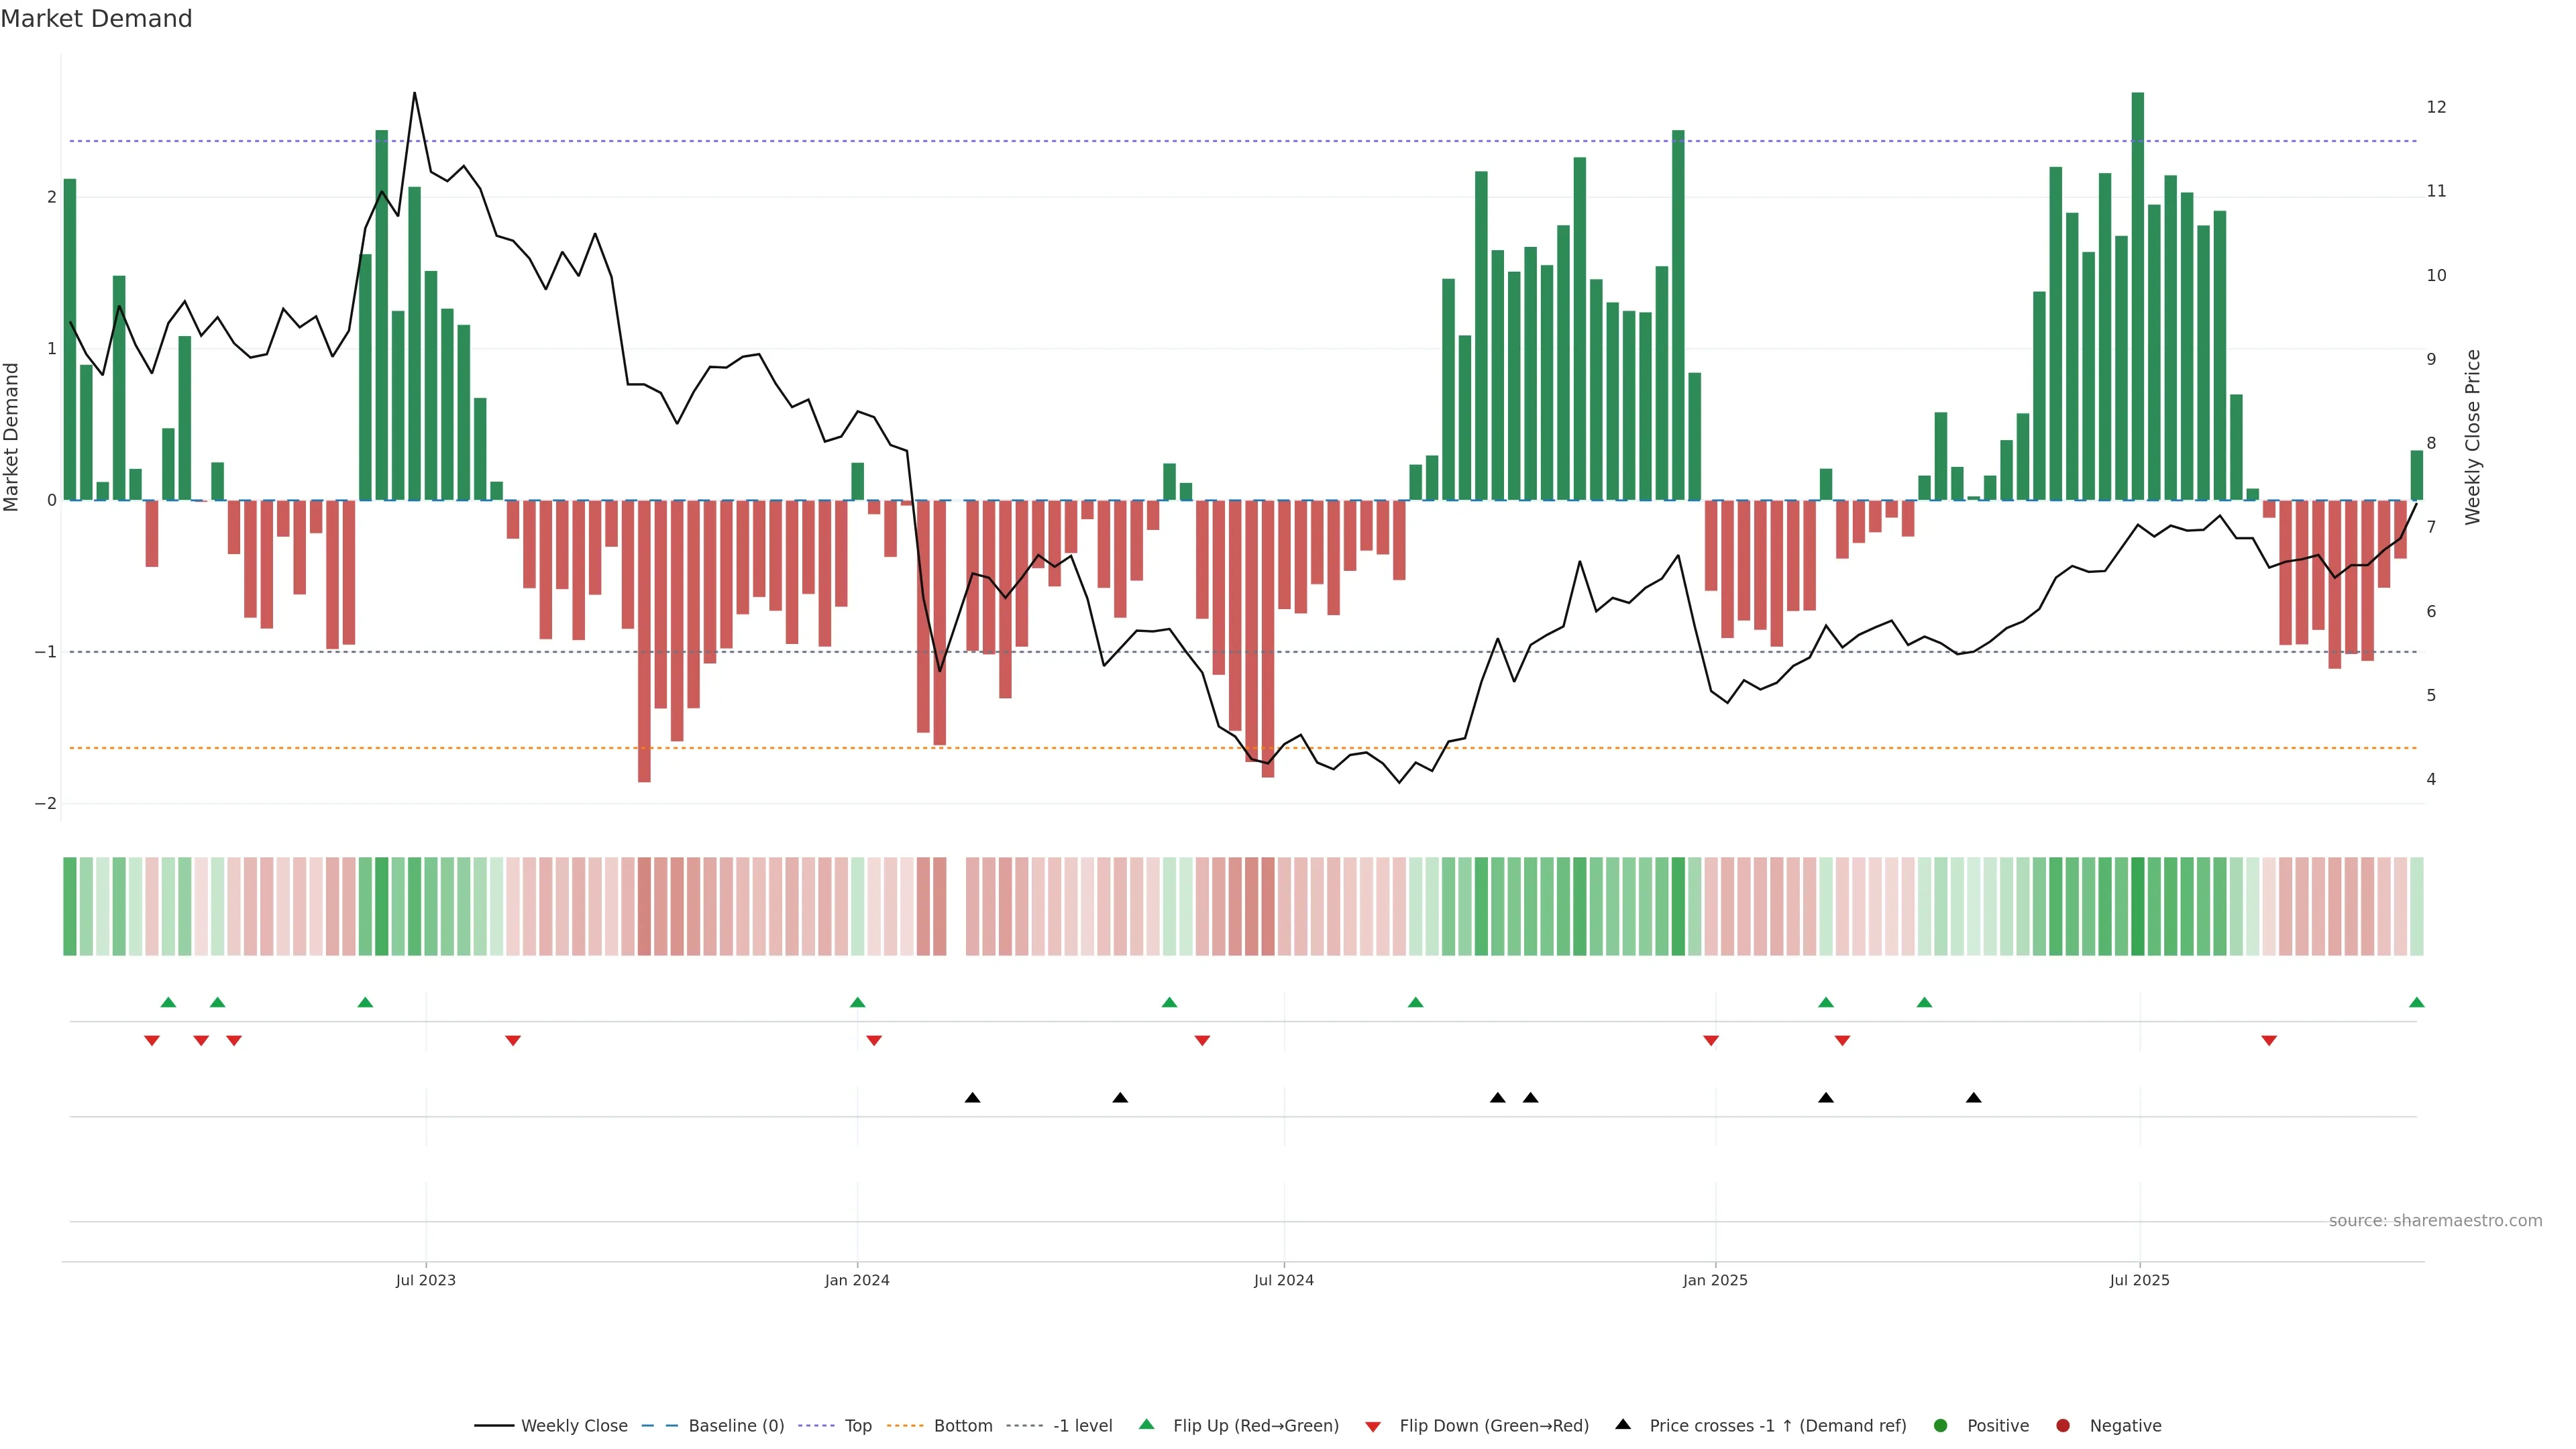Click the black triangle Price crosses legend icon
2576x1449 pixels.
click(x=1623, y=1425)
